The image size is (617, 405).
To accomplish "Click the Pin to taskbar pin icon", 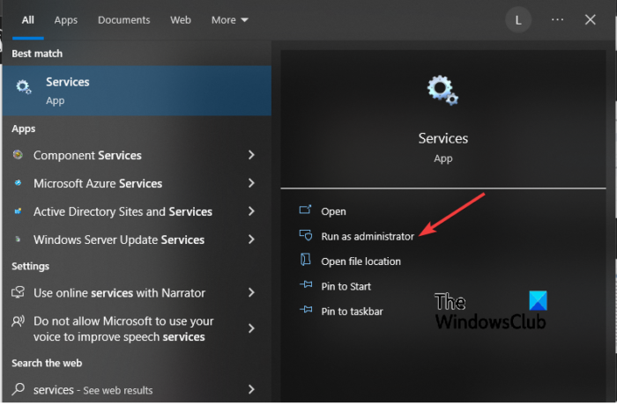I will coord(306,310).
